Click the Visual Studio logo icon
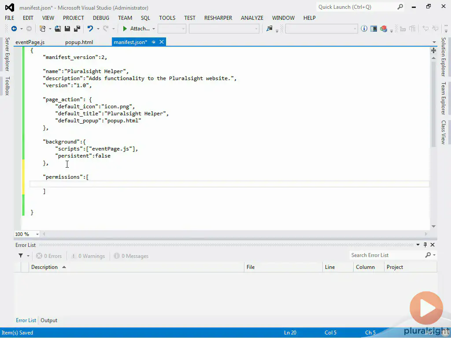The width and height of the screenshot is (451, 338). click(x=10, y=7)
